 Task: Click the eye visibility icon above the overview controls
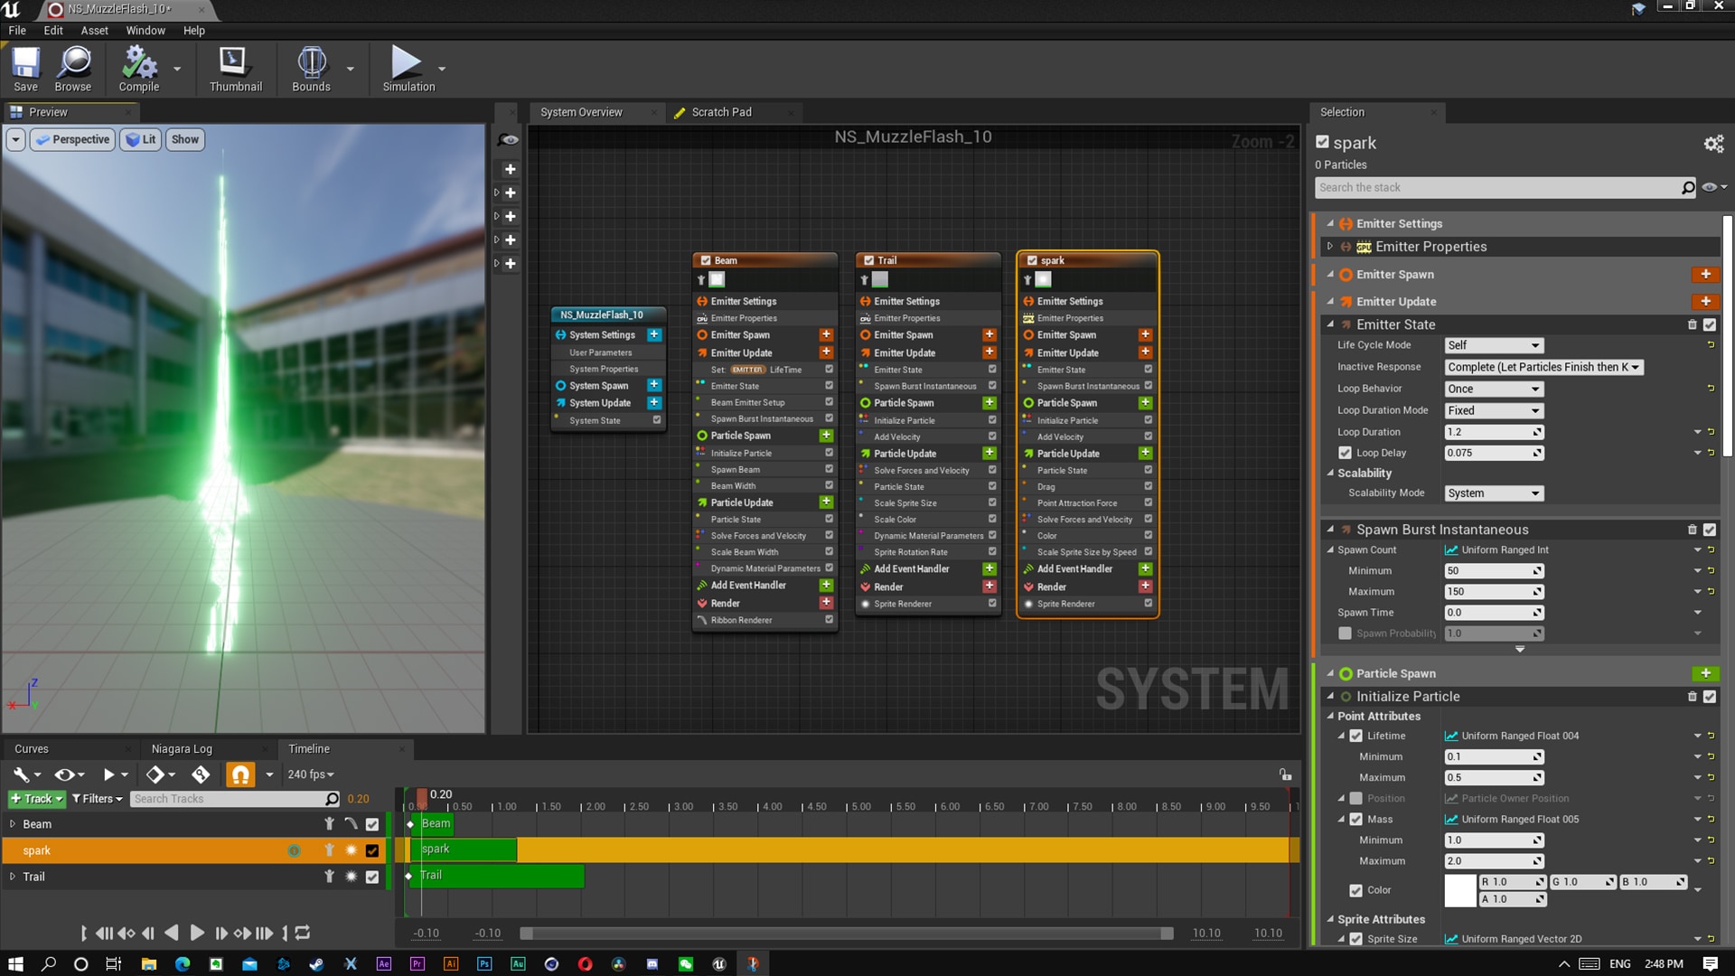pos(509,139)
